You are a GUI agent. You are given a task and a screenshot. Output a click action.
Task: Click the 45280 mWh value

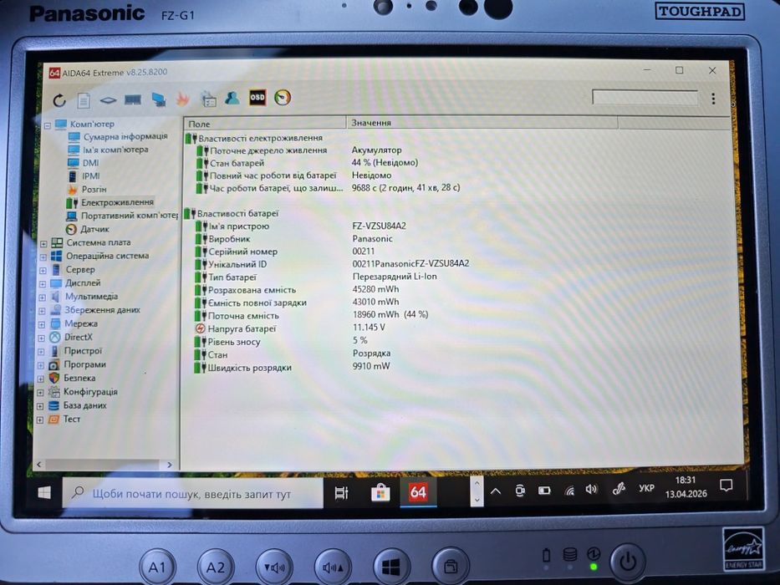tap(375, 289)
